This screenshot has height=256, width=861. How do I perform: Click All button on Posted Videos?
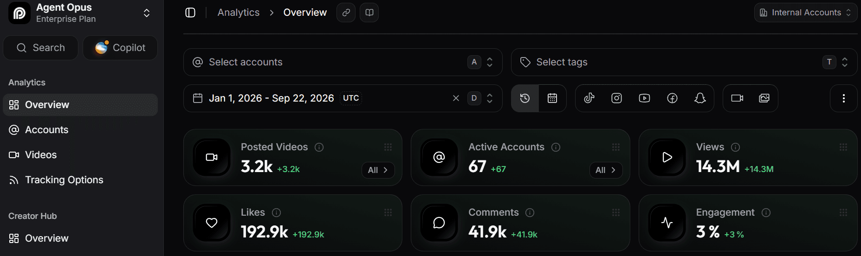click(x=378, y=170)
